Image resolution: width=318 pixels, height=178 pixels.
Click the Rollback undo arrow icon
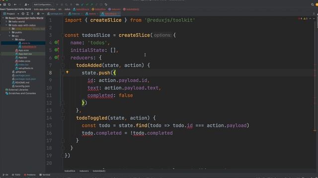106,4
